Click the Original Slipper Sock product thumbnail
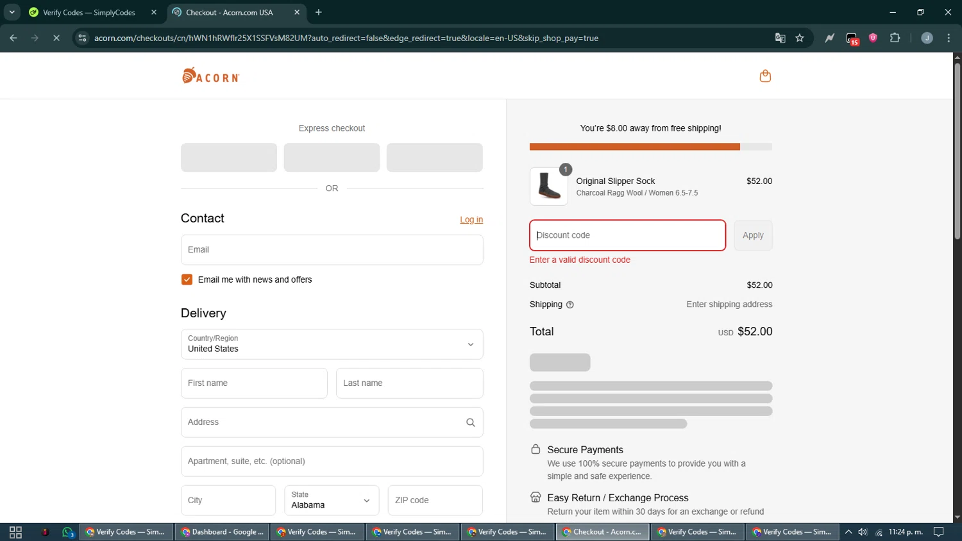Screen dimensions: 962x541 (x=549, y=187)
